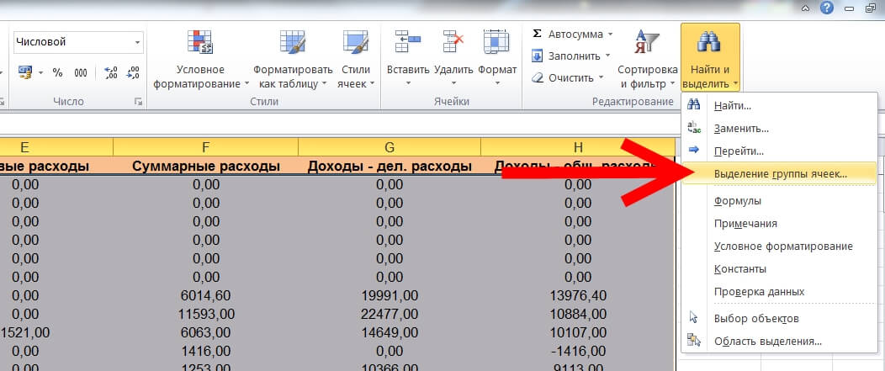This screenshot has height=371, width=885.
Task: Expand the Clear (Очистить) dropdown arrow
Action: [x=601, y=77]
